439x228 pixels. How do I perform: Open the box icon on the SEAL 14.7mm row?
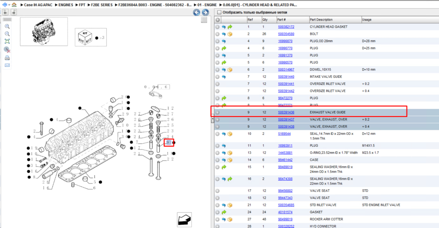click(230, 134)
